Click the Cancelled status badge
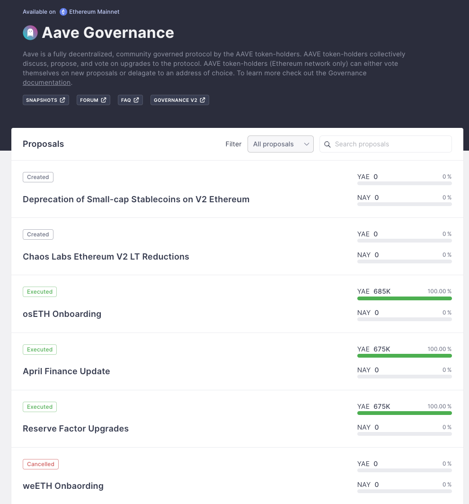This screenshot has height=504, width=469. [41, 464]
